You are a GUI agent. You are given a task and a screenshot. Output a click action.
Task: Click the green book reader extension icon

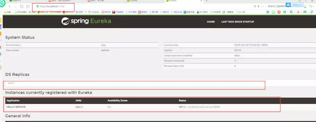(273, 12)
